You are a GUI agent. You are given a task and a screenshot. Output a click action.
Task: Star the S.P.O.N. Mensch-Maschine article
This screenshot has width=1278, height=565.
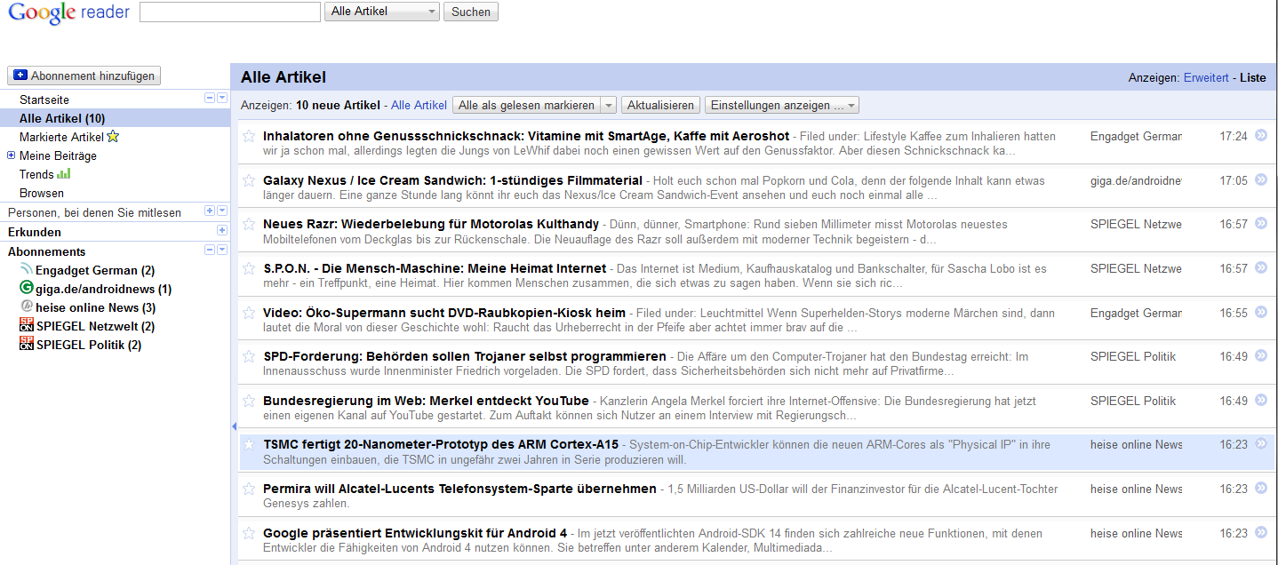(x=249, y=268)
